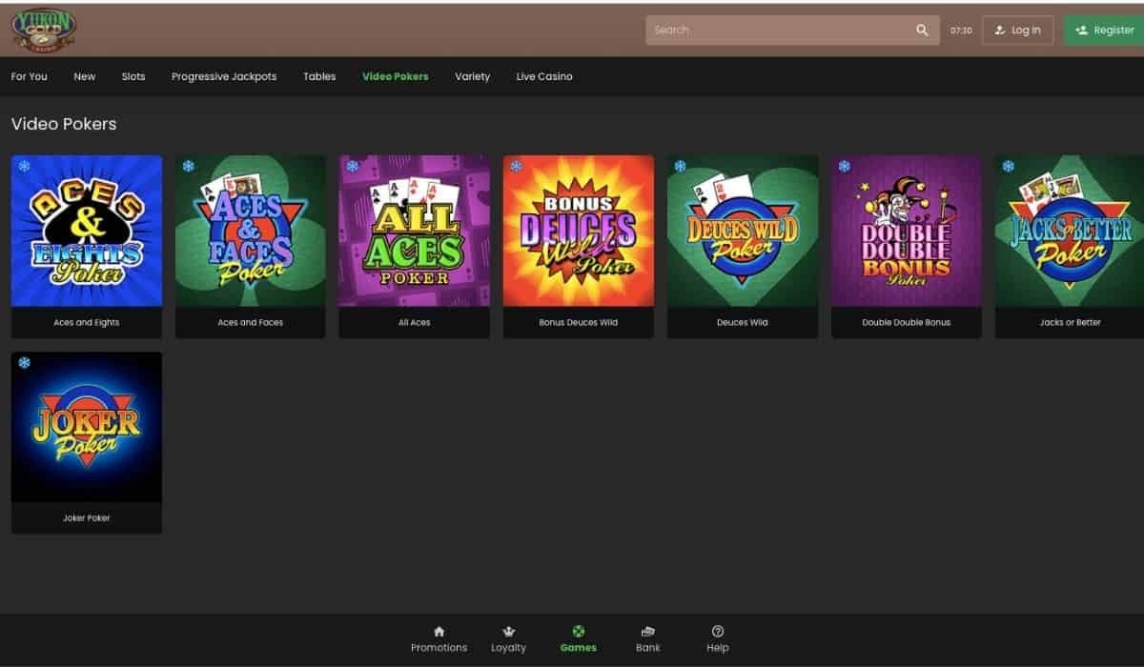The width and height of the screenshot is (1144, 667).
Task: Click the snowflake badge on Aces and Eights
Action: pyautogui.click(x=25, y=167)
